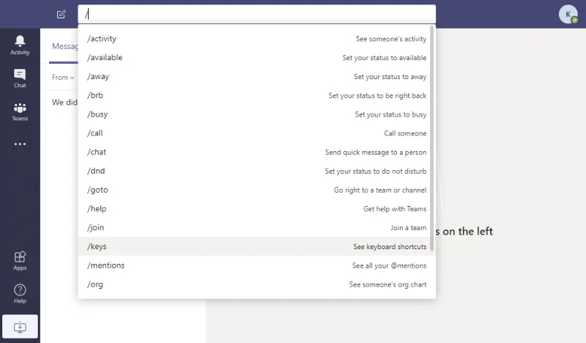Switch to the Messages tab

[x=64, y=46]
